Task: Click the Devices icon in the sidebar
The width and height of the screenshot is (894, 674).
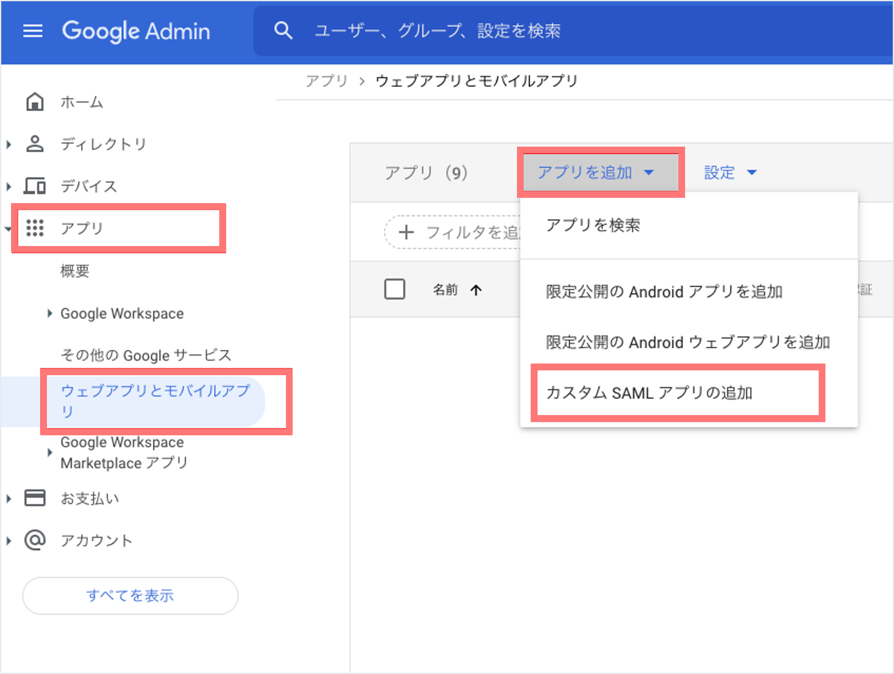Action: click(x=35, y=186)
